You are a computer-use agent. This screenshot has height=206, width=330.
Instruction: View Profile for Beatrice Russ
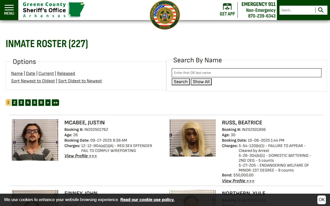pos(238,181)
